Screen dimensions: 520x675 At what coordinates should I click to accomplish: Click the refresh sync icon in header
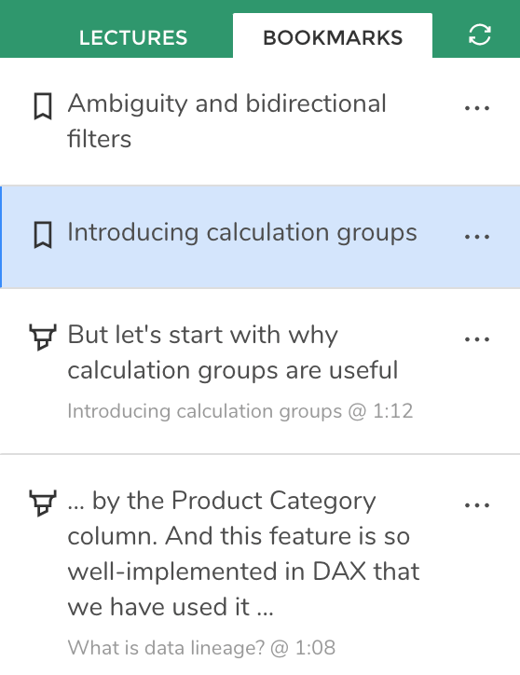click(x=480, y=34)
